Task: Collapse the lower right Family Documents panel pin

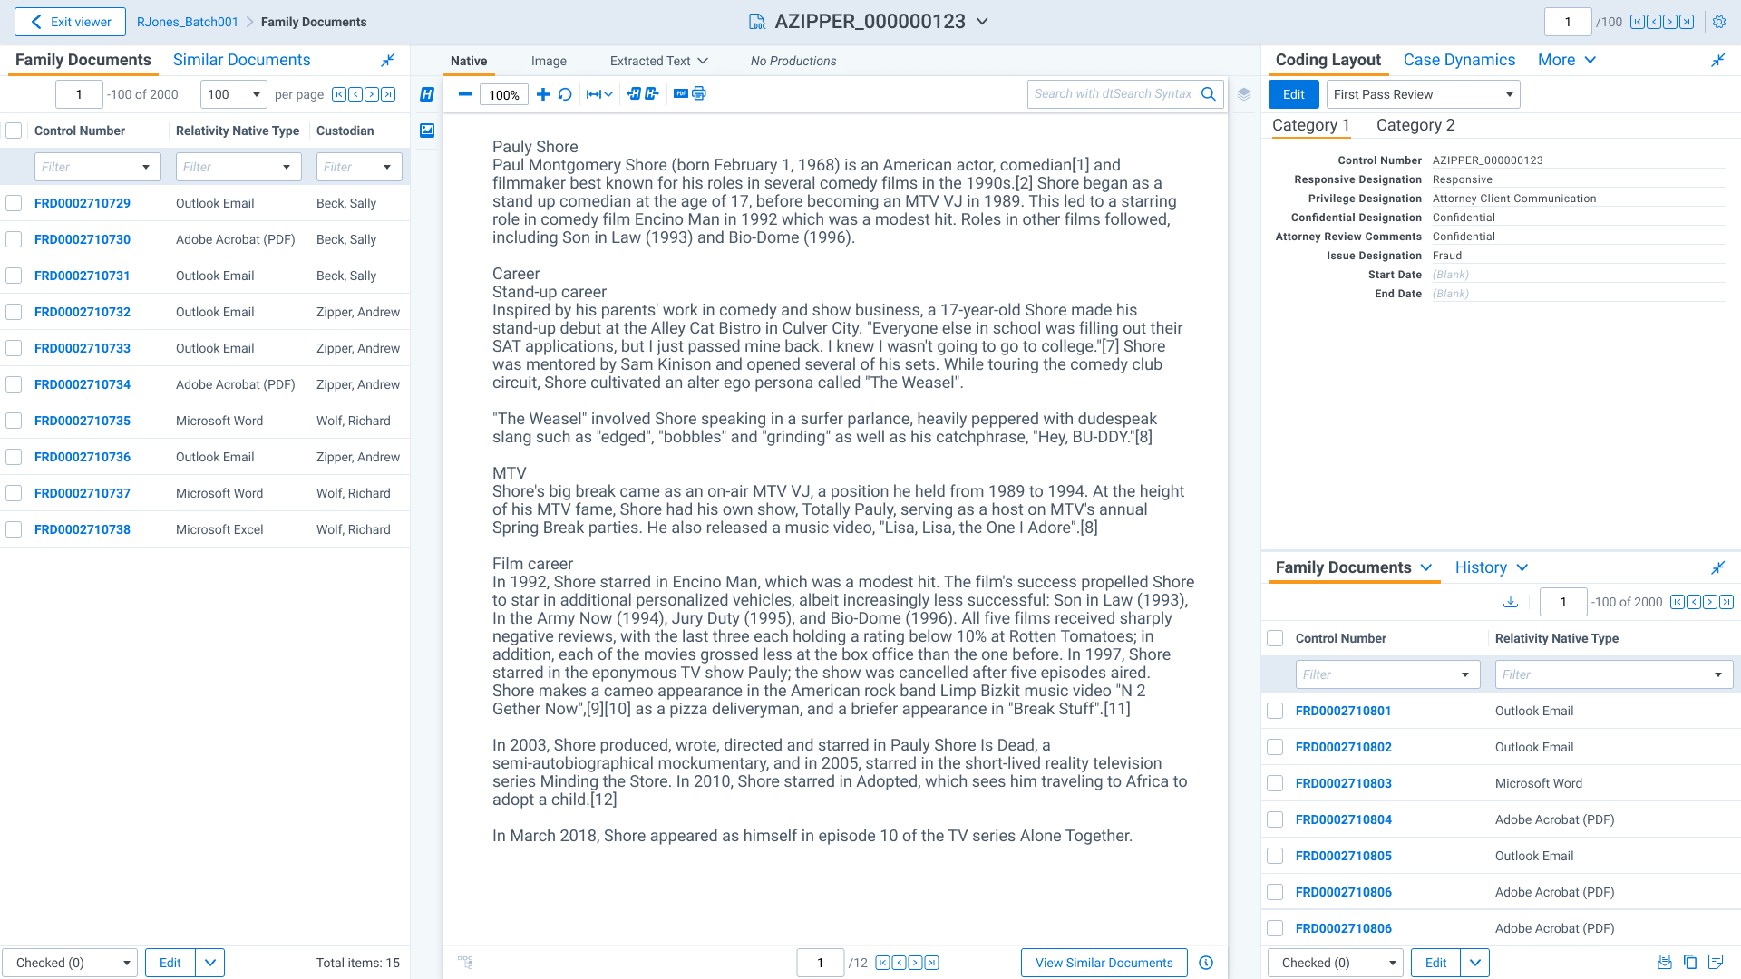Action: point(1717,567)
